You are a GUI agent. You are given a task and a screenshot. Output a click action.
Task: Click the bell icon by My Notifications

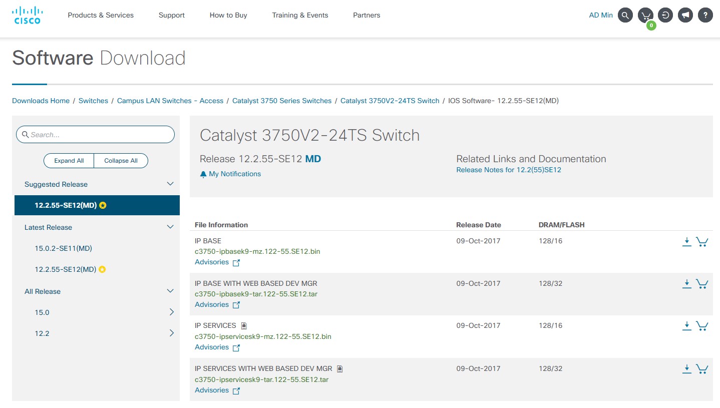203,174
